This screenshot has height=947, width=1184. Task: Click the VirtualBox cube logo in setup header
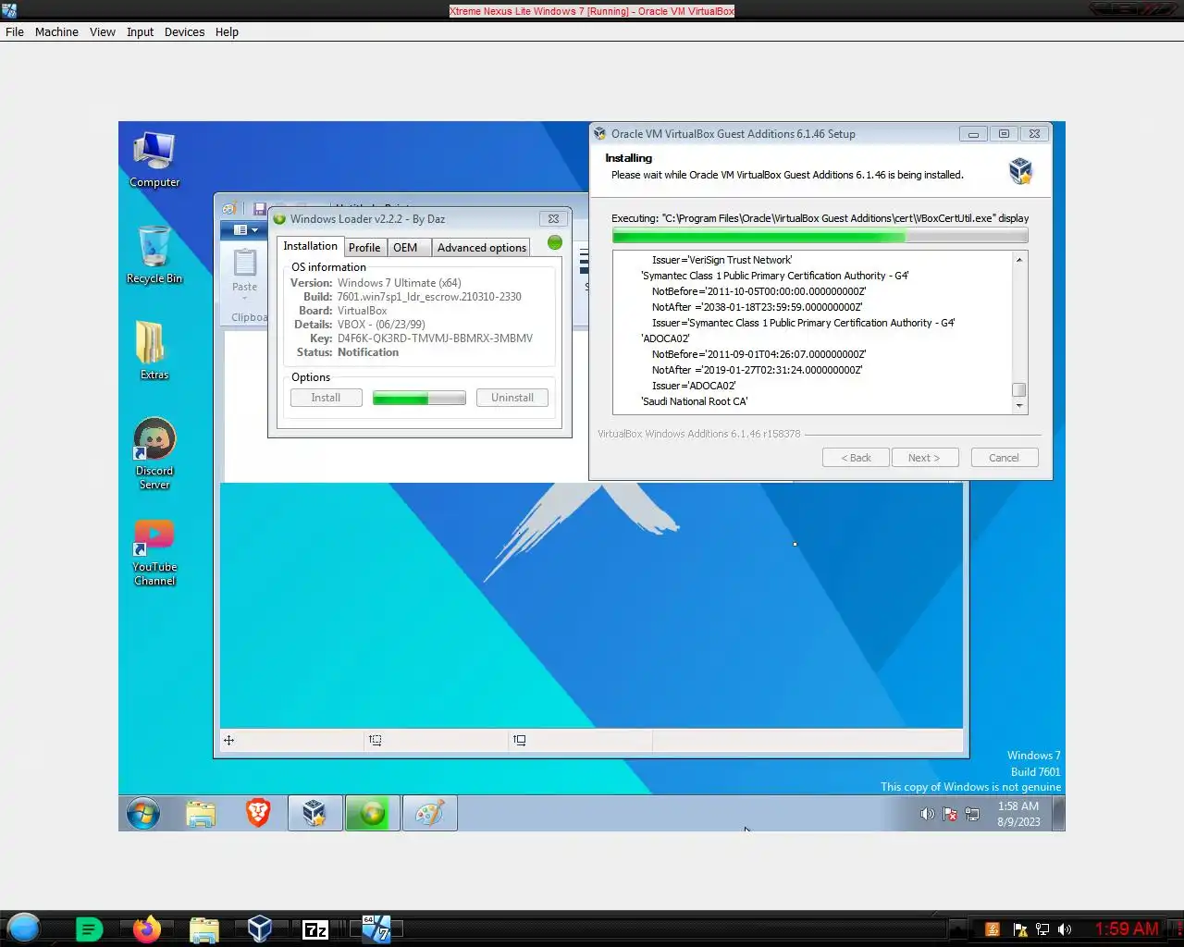(x=1019, y=170)
